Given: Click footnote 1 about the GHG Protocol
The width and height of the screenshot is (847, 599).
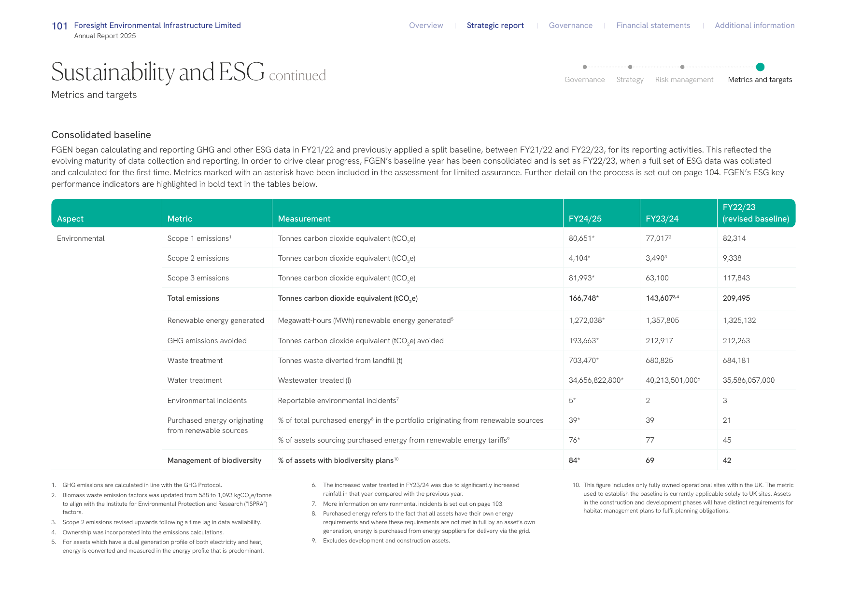Looking at the screenshot, I should (x=137, y=485).
